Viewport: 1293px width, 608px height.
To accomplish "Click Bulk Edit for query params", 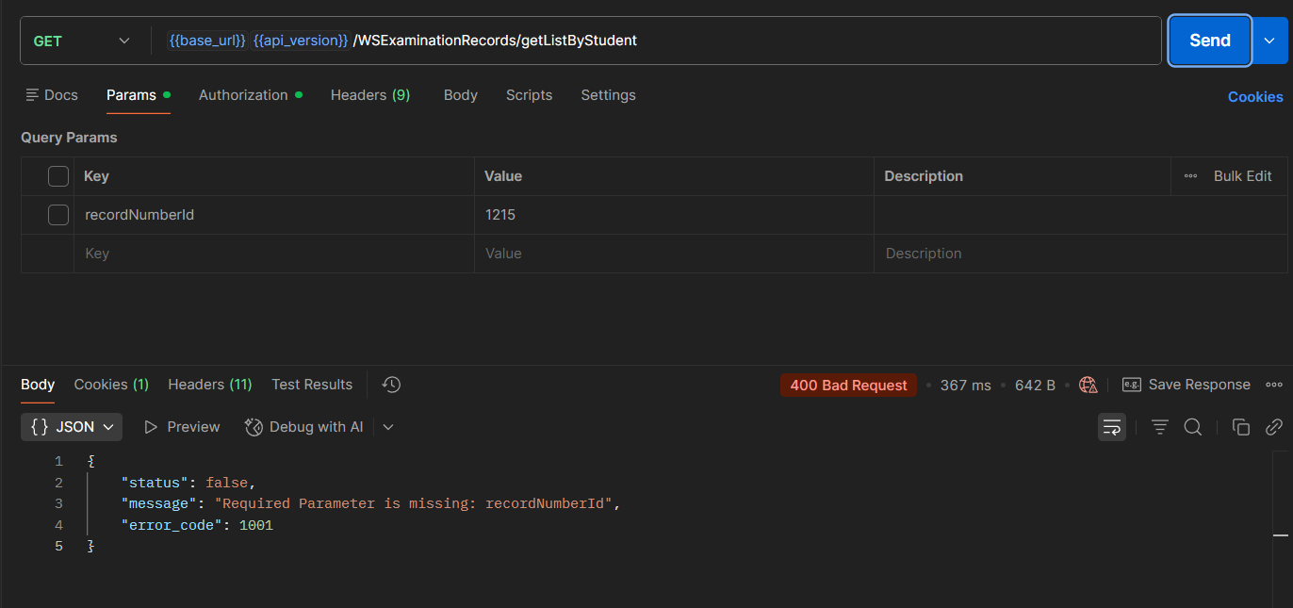I will click(x=1242, y=176).
